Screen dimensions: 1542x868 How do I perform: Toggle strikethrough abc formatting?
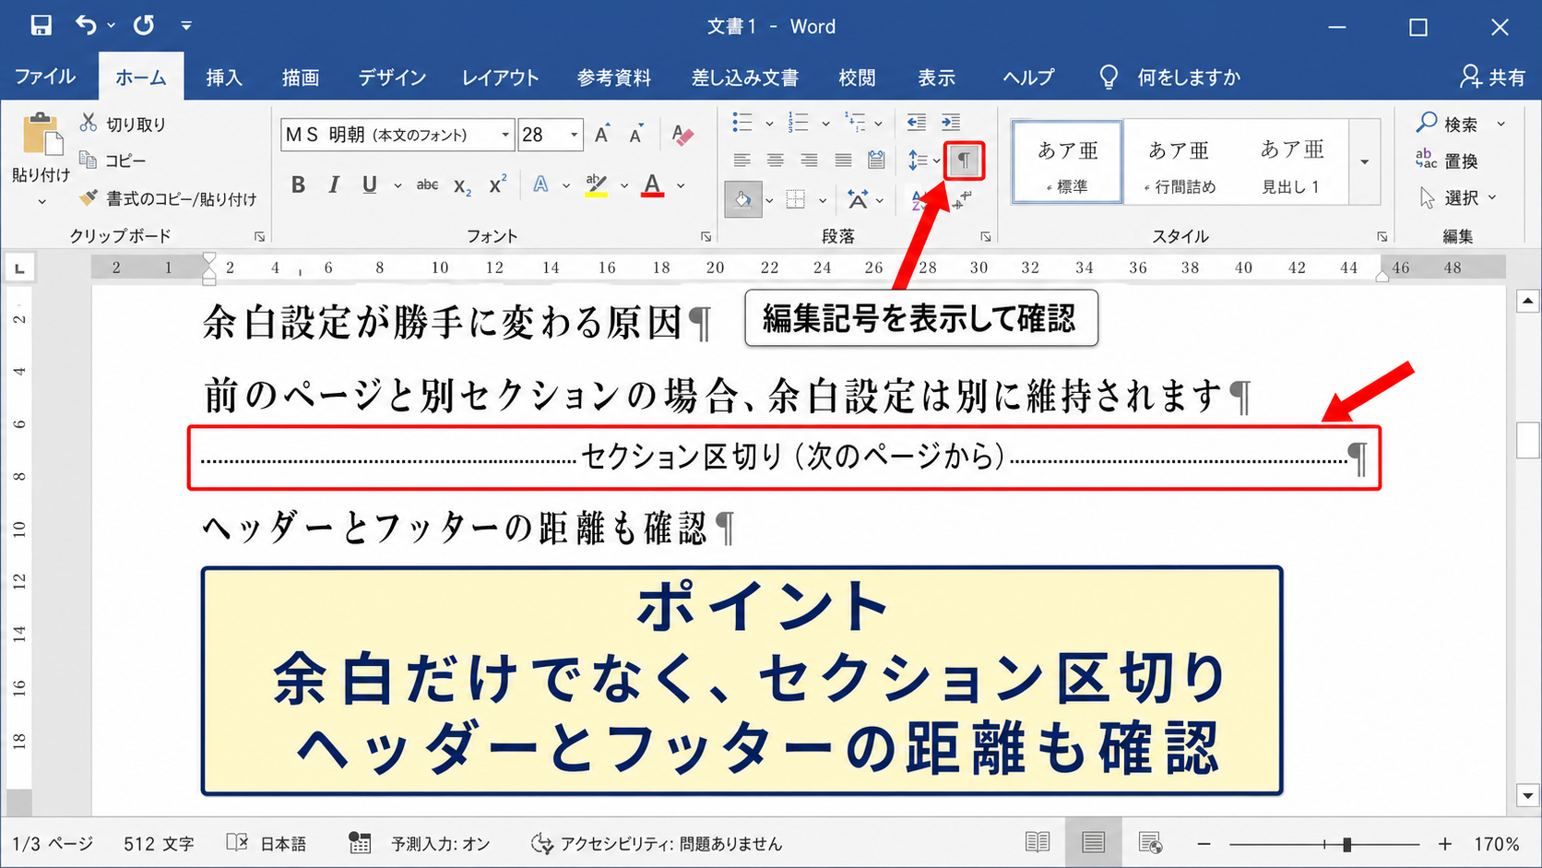(x=427, y=184)
